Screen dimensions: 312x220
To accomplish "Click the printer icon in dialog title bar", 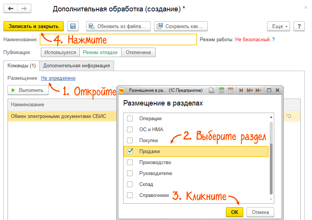I will (212, 90).
